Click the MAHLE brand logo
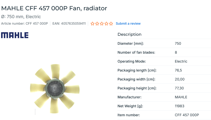This screenshot has width=211, height=120. pyautogui.click(x=15, y=35)
